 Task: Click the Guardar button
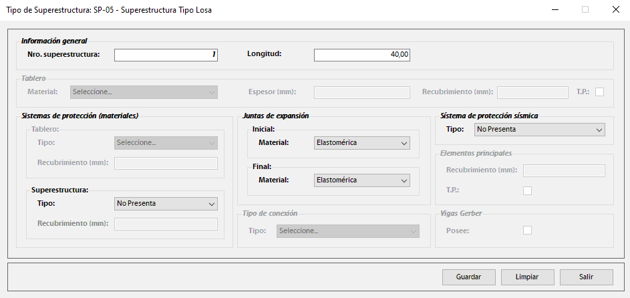[468, 277]
